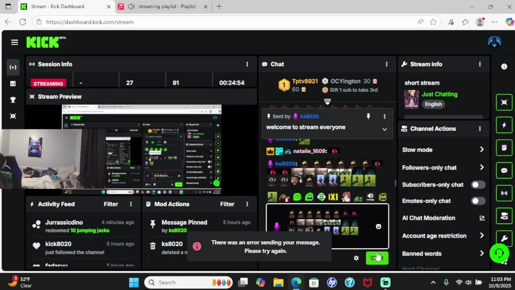Screen dimensions: 515x290
Task: Toggle Emotes-only chat switch
Action: click(x=478, y=201)
